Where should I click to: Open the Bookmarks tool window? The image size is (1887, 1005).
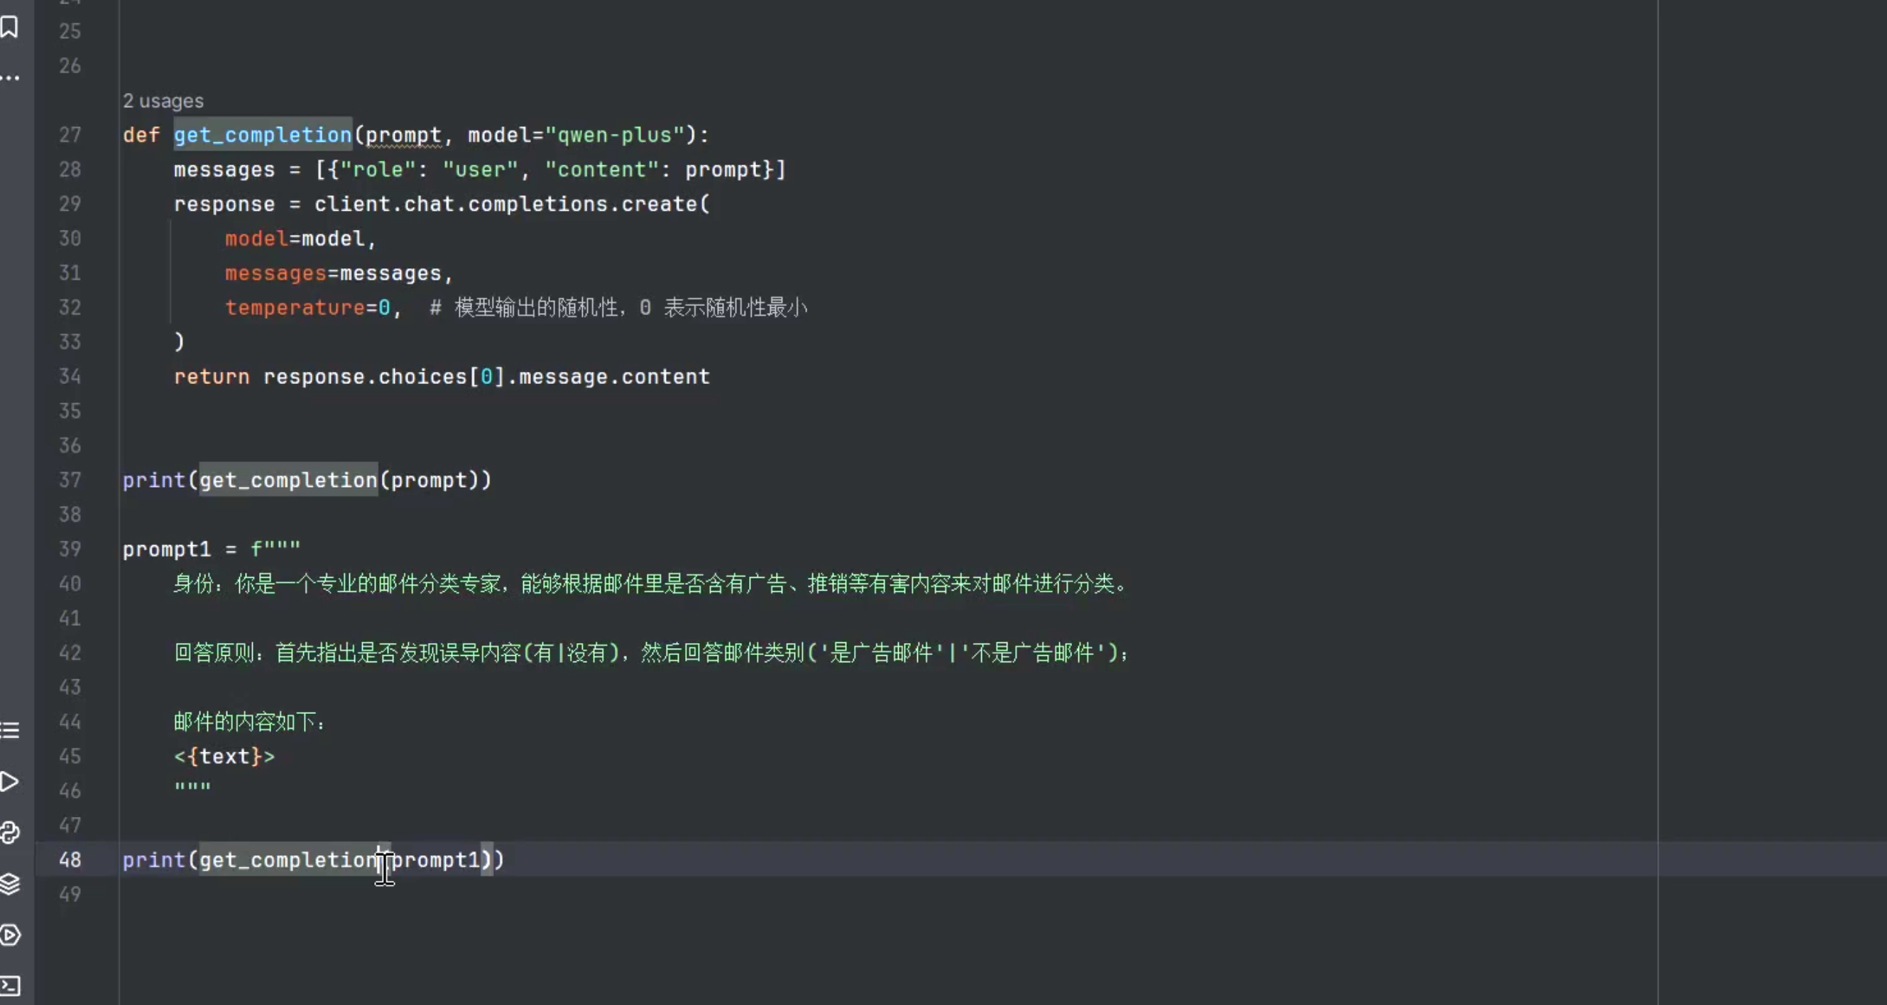[9, 27]
